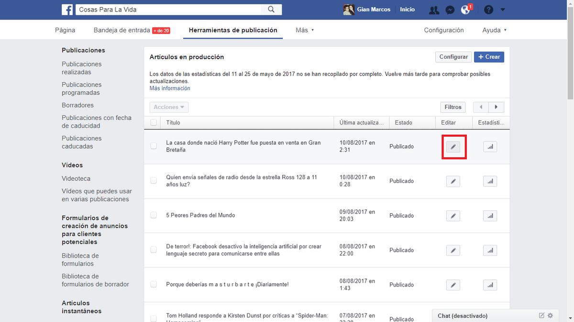Edit the highlighted Harry Potter article with pencil
Image resolution: width=574 pixels, height=322 pixels.
[453, 147]
